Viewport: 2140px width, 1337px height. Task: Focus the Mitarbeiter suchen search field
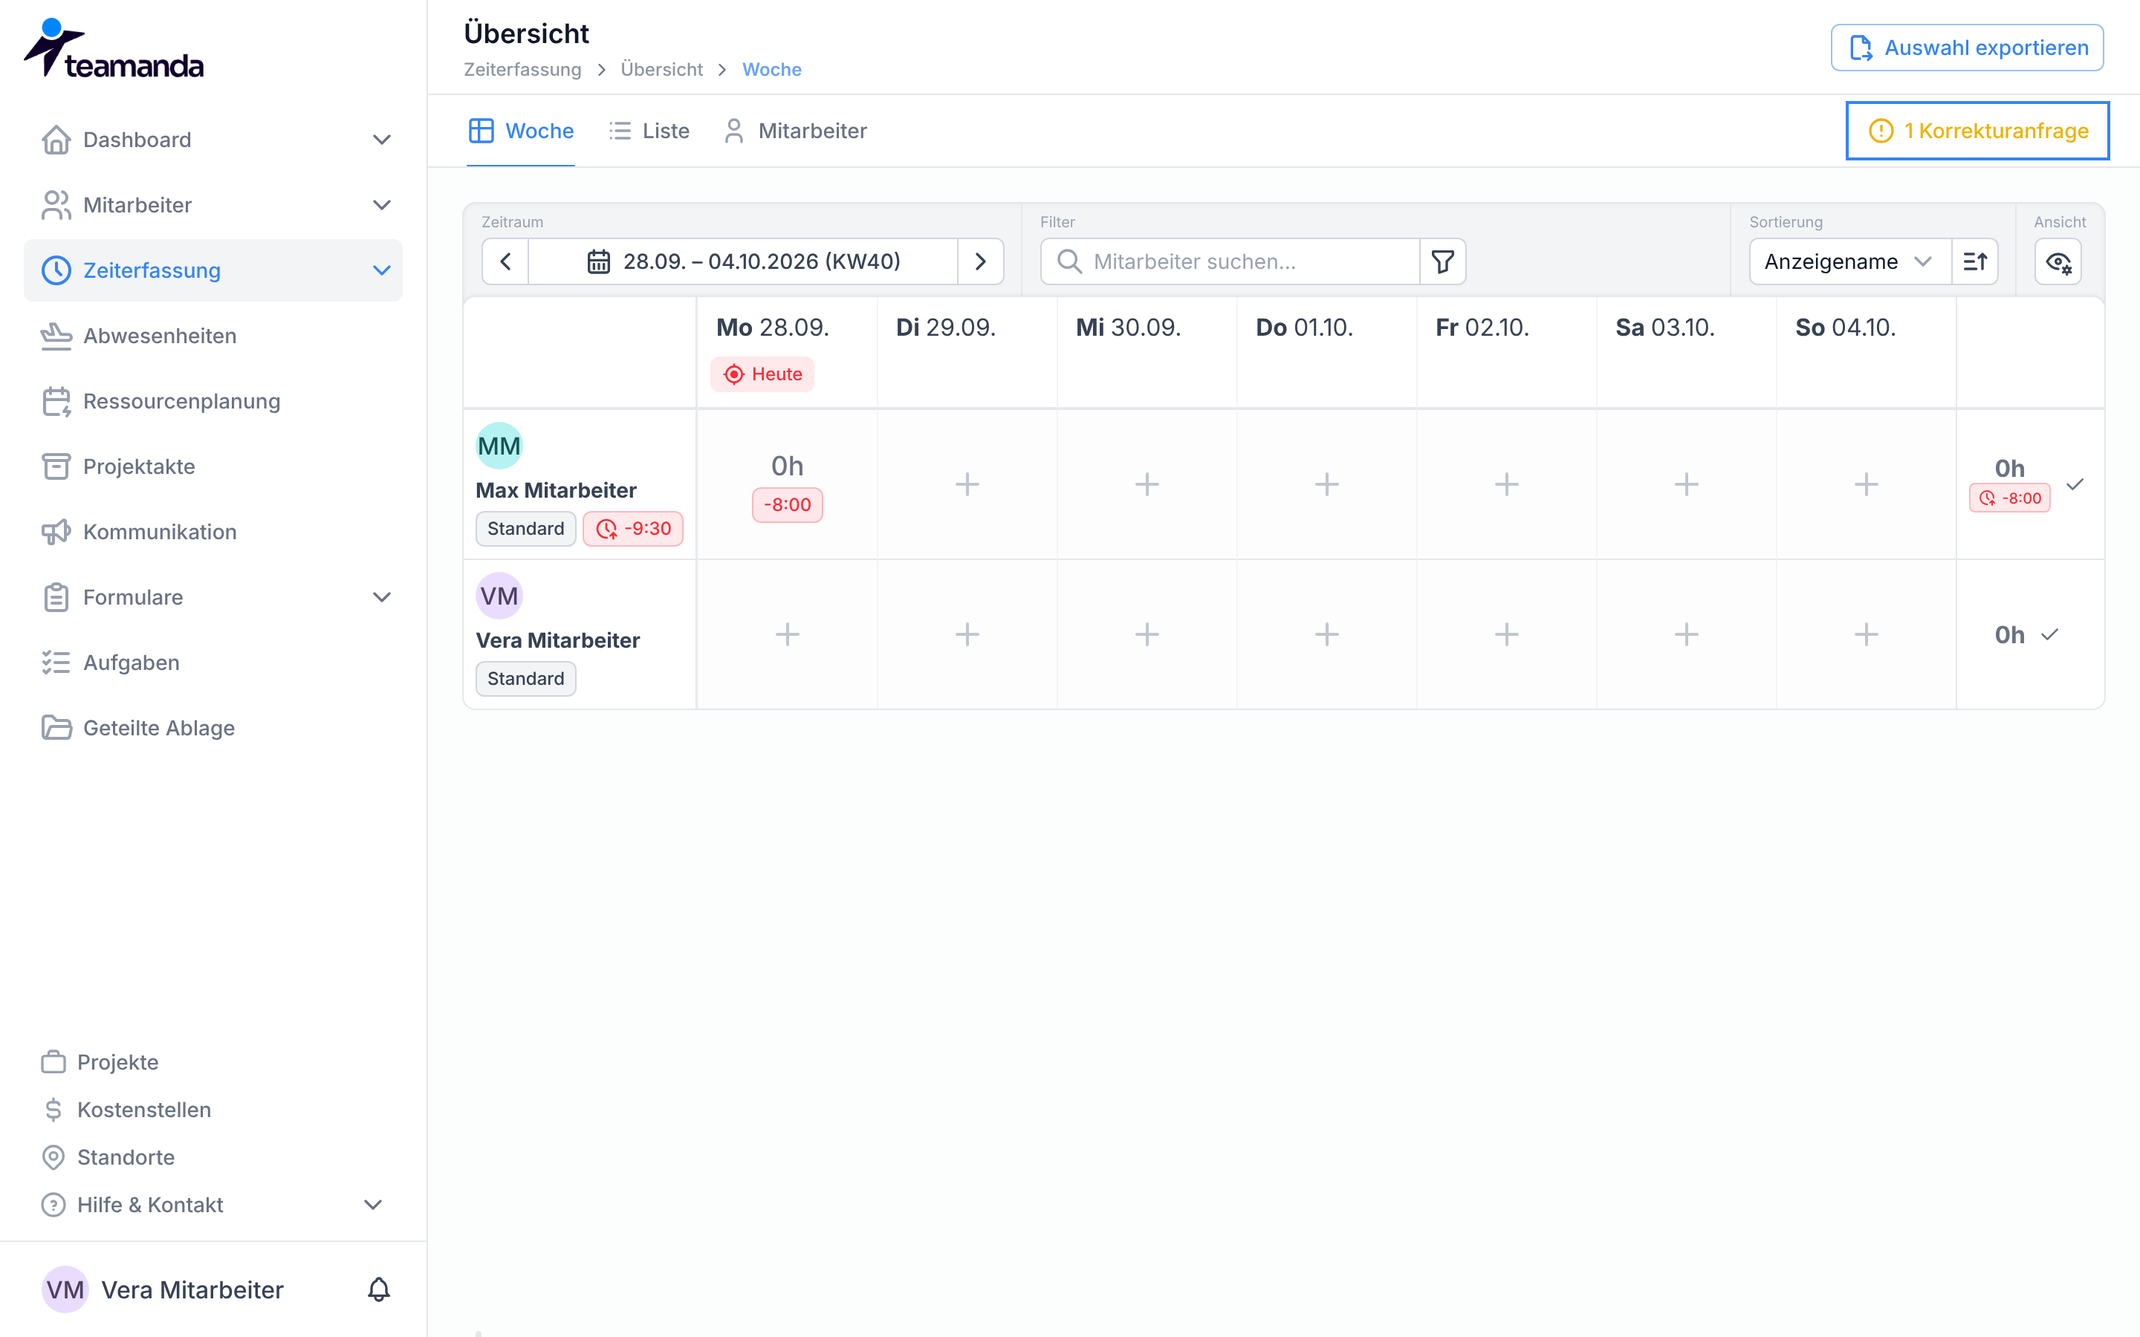(1230, 261)
